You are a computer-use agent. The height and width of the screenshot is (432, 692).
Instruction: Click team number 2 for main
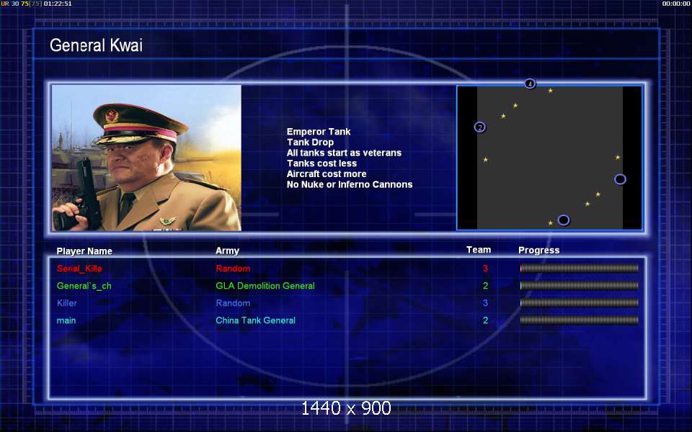click(x=485, y=320)
